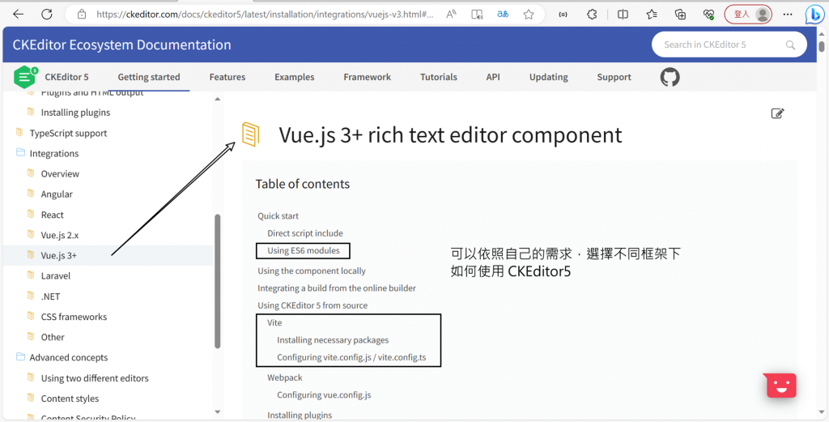Open React integration page

coord(53,215)
